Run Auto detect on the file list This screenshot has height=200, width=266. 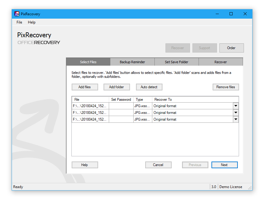(149, 87)
